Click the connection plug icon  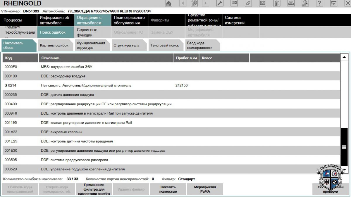click(248, 3)
